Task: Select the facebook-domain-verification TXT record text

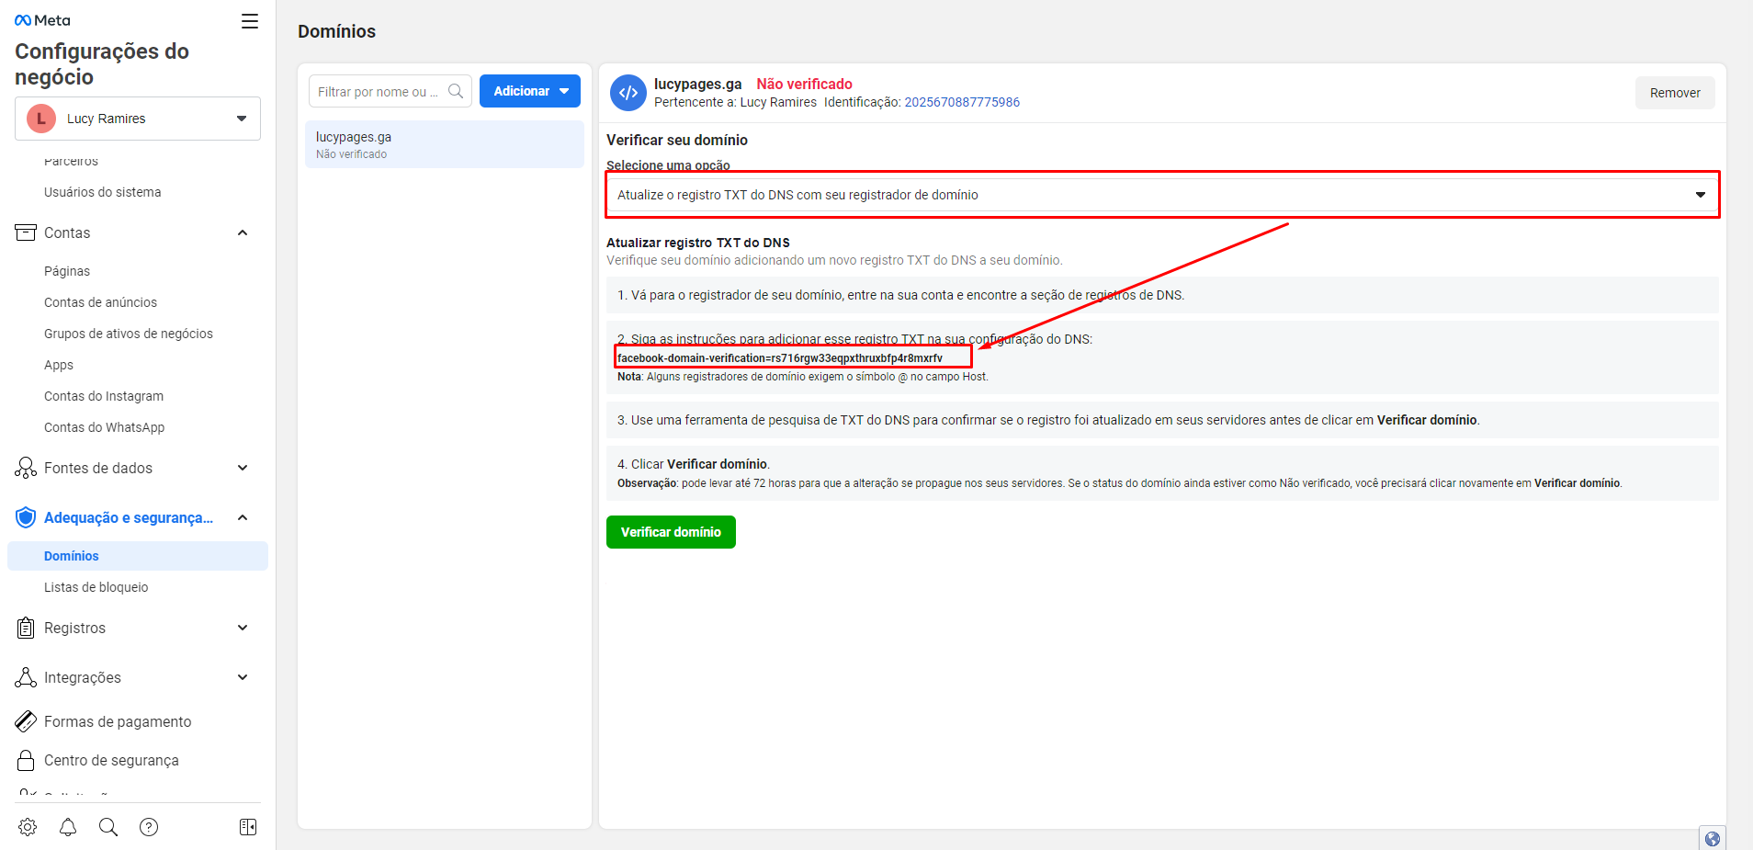Action: (780, 358)
